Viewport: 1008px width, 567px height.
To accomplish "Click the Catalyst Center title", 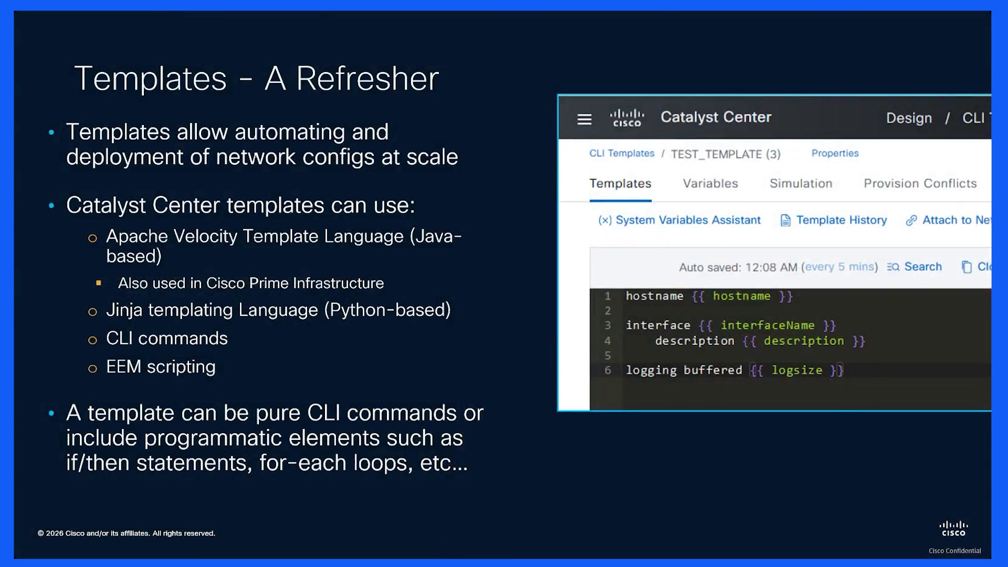I will (716, 117).
